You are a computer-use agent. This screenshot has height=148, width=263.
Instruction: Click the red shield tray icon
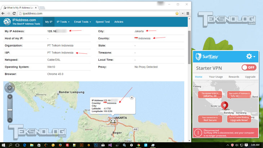pyautogui.click(x=232, y=145)
